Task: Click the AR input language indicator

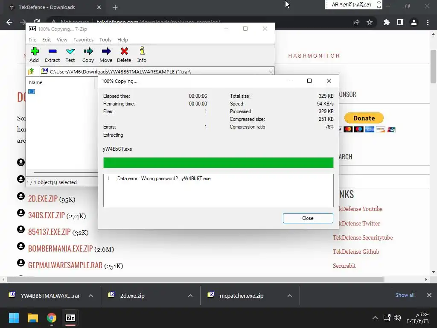Action: coord(351,4)
